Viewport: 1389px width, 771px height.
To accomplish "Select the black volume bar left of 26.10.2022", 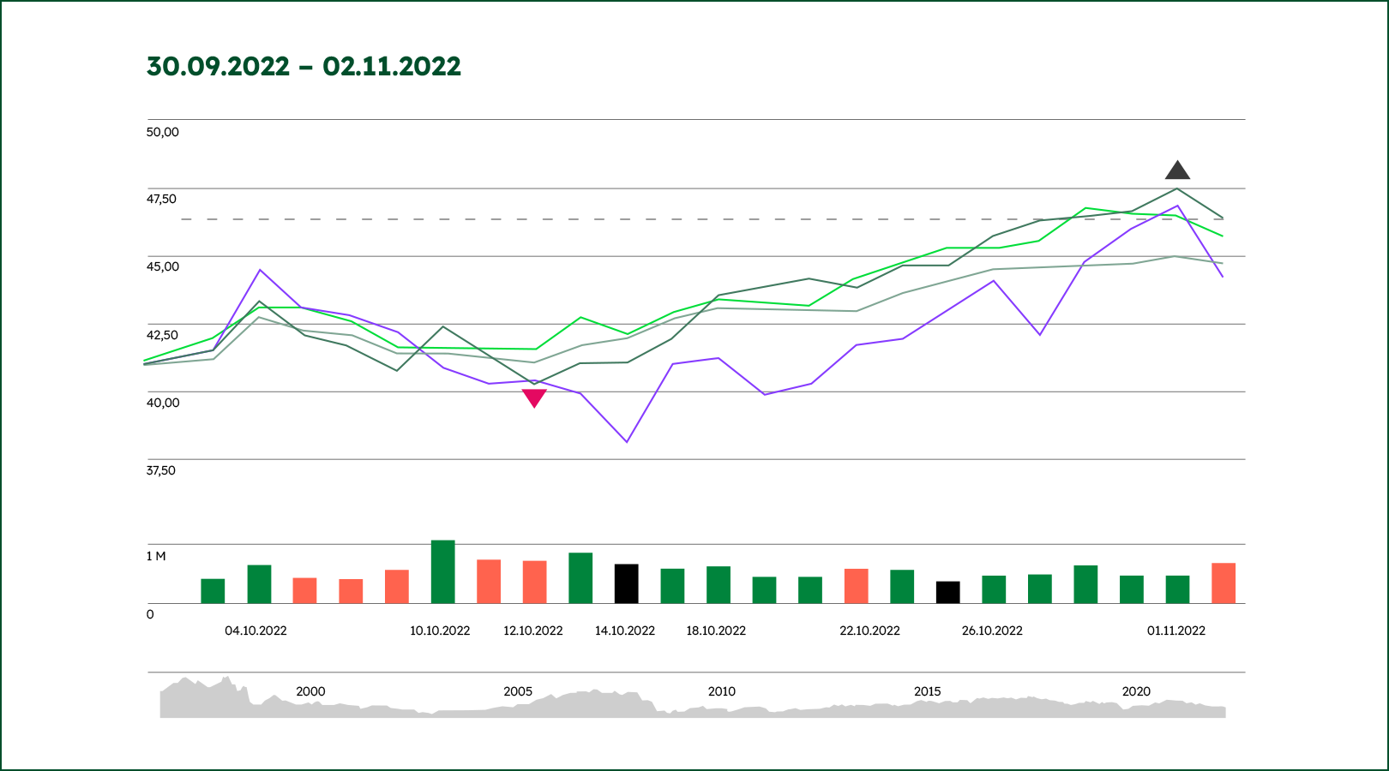I will (x=948, y=592).
